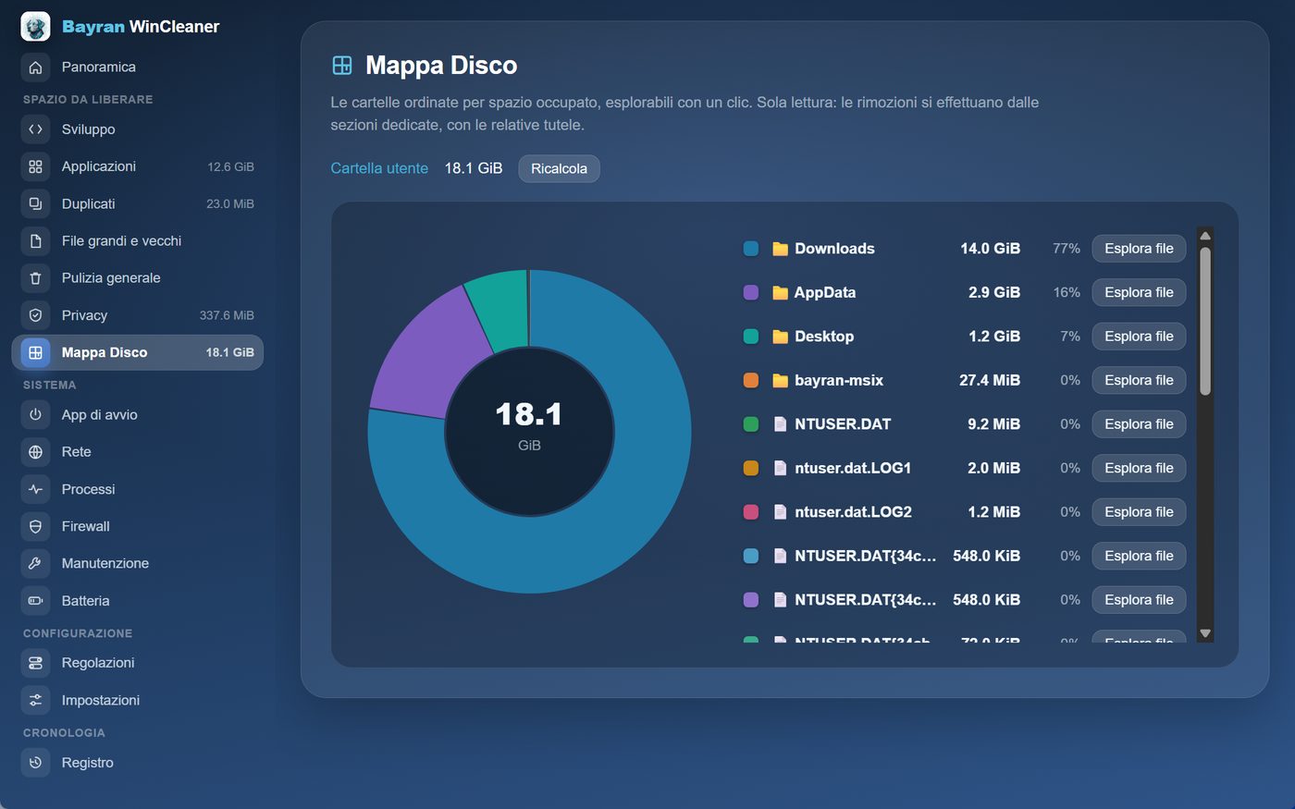Click the Cartella utente link
1295x809 pixels.
(379, 168)
